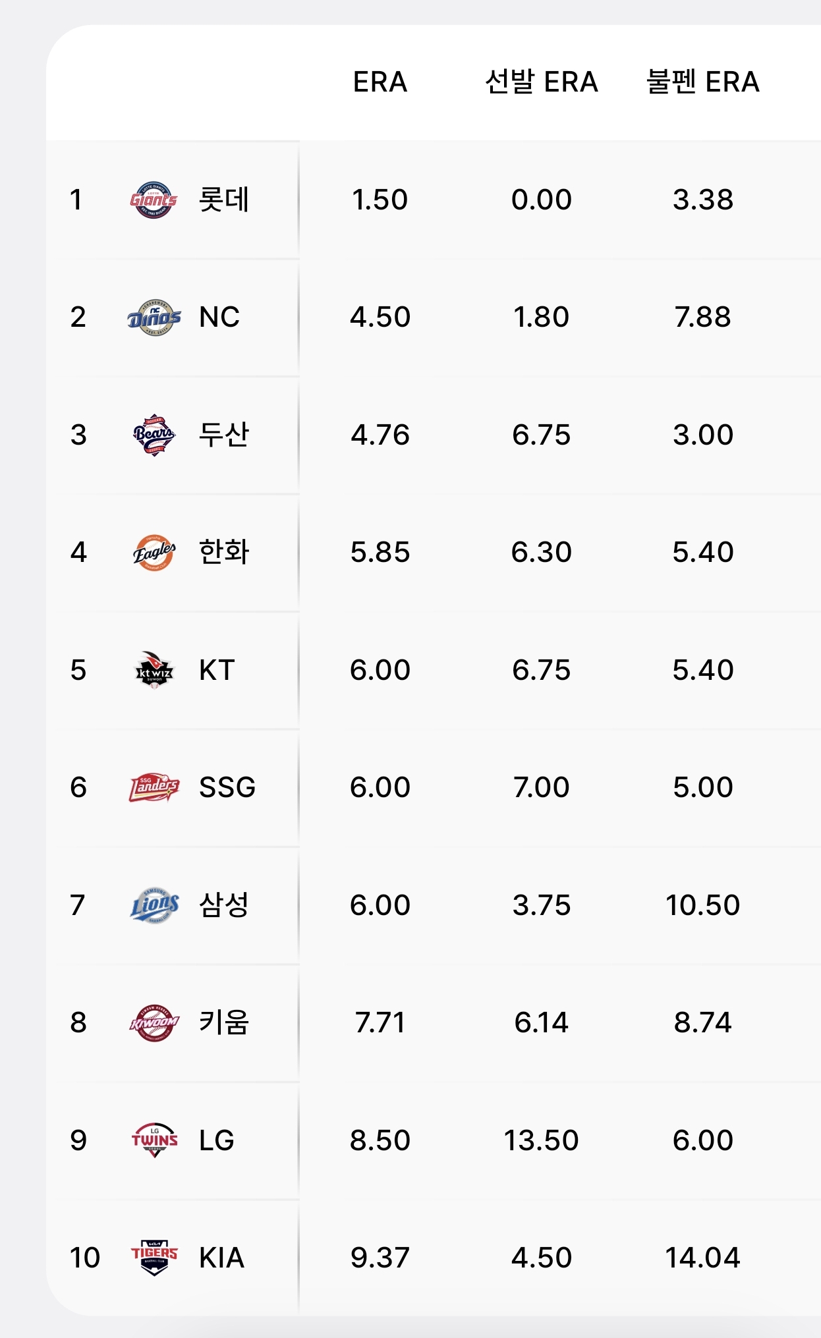821x1338 pixels.
Task: Open the KIA Tigers logo
Action: pos(154,1258)
